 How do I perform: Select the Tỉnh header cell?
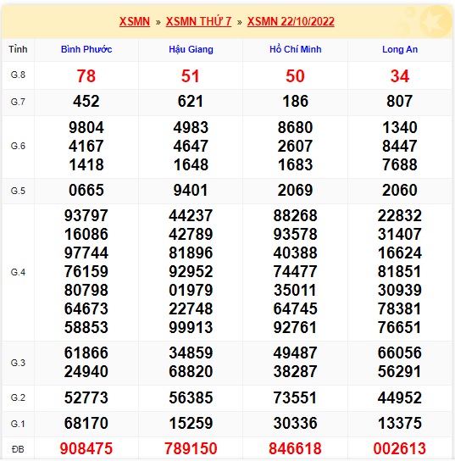18,49
